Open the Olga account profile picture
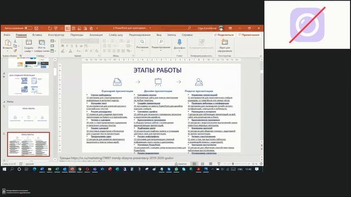The image size is (351, 197). click(x=221, y=28)
